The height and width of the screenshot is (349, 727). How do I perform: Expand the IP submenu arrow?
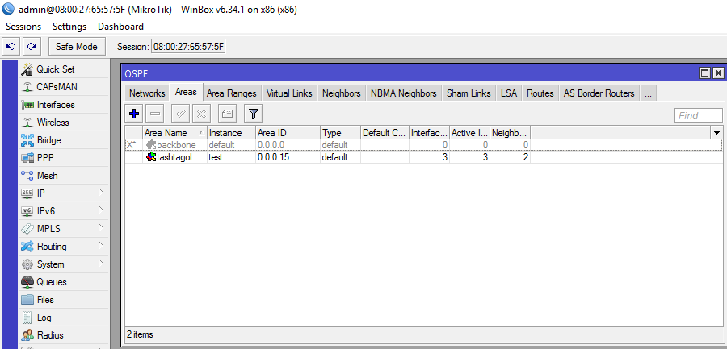[100, 192]
